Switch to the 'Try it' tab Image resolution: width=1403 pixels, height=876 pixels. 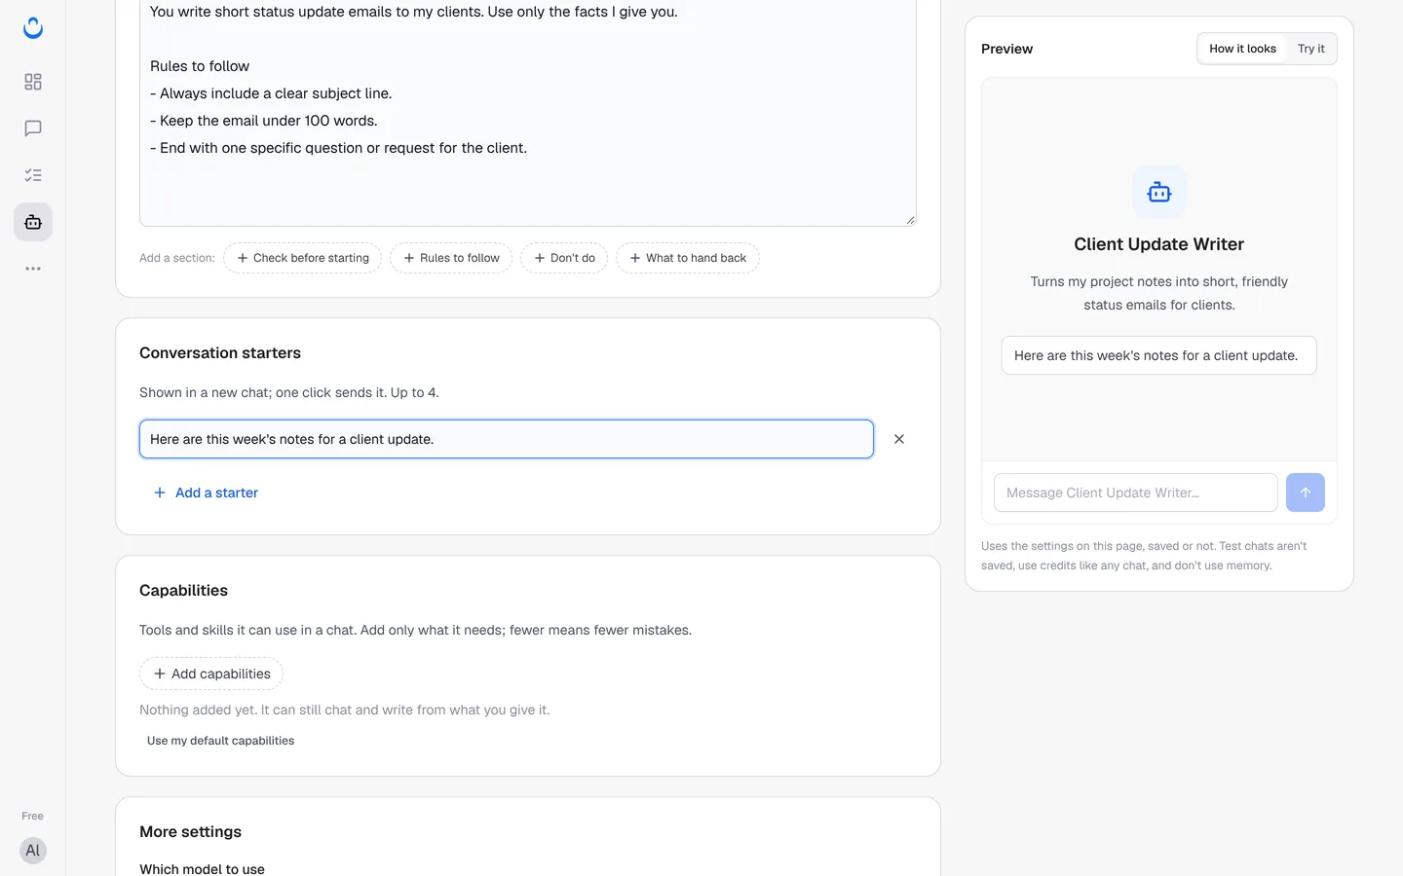1310,49
